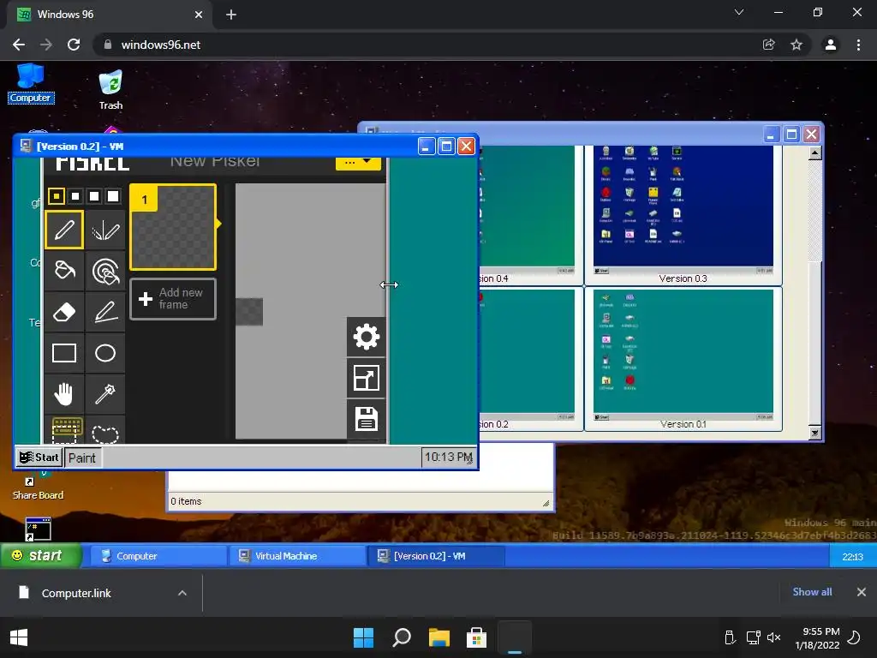Viewport: 877px width, 658px height.
Task: Open the 9:55 PM date and time
Action: (x=818, y=637)
